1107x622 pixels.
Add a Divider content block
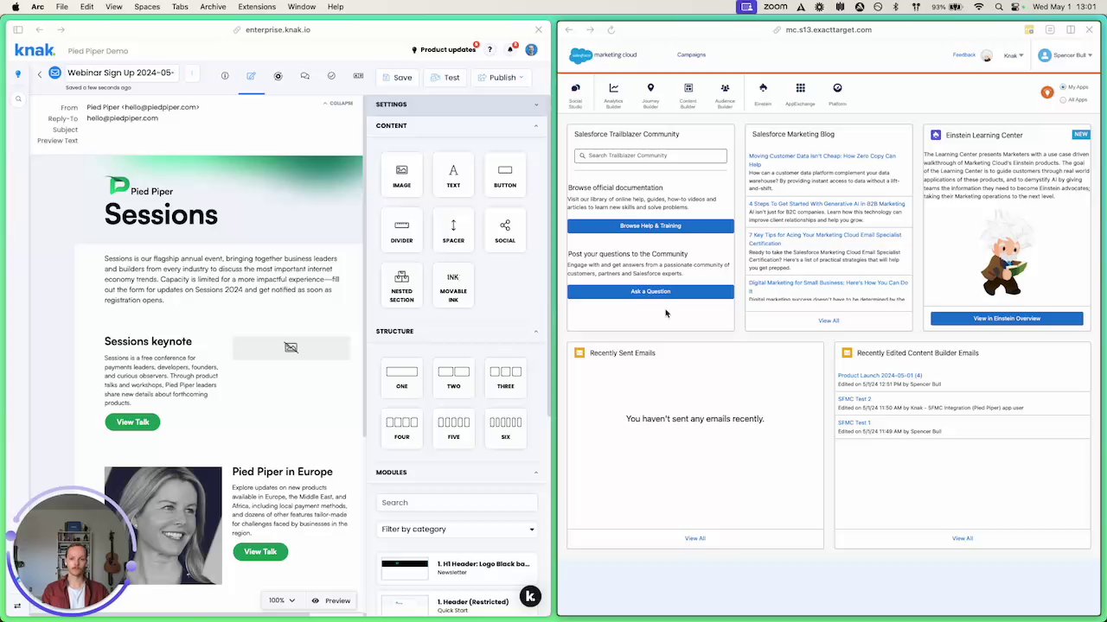(x=401, y=231)
